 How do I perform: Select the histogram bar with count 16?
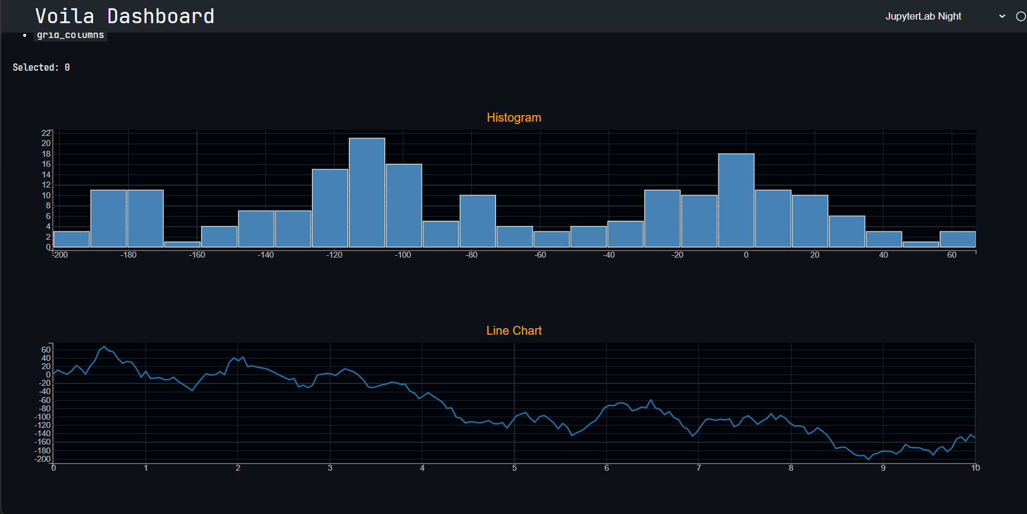tap(403, 205)
